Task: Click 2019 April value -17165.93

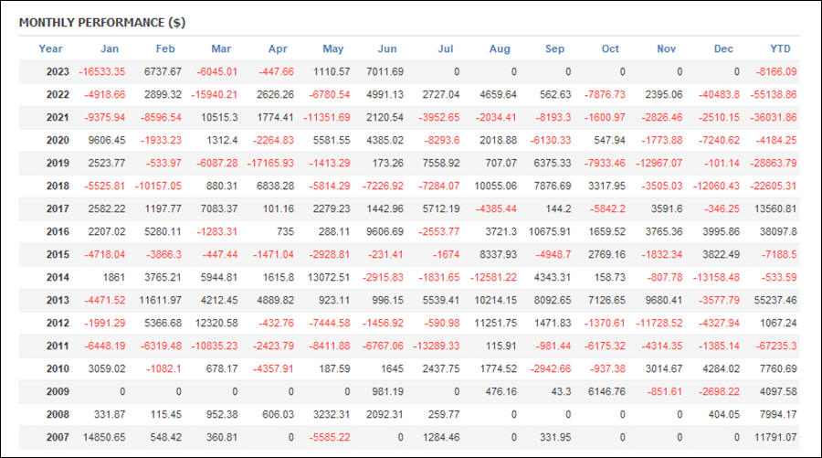Action: [270, 163]
